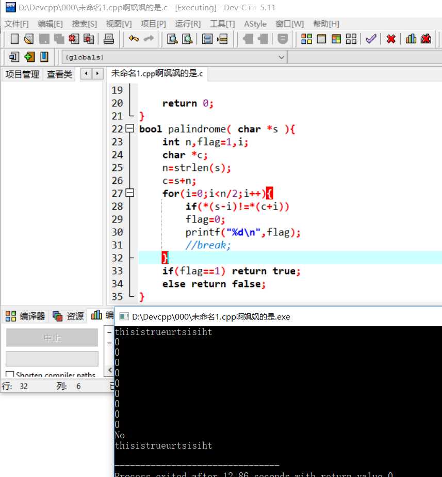Open the 搜索[S] menu
The height and width of the screenshot is (477, 442).
84,24
